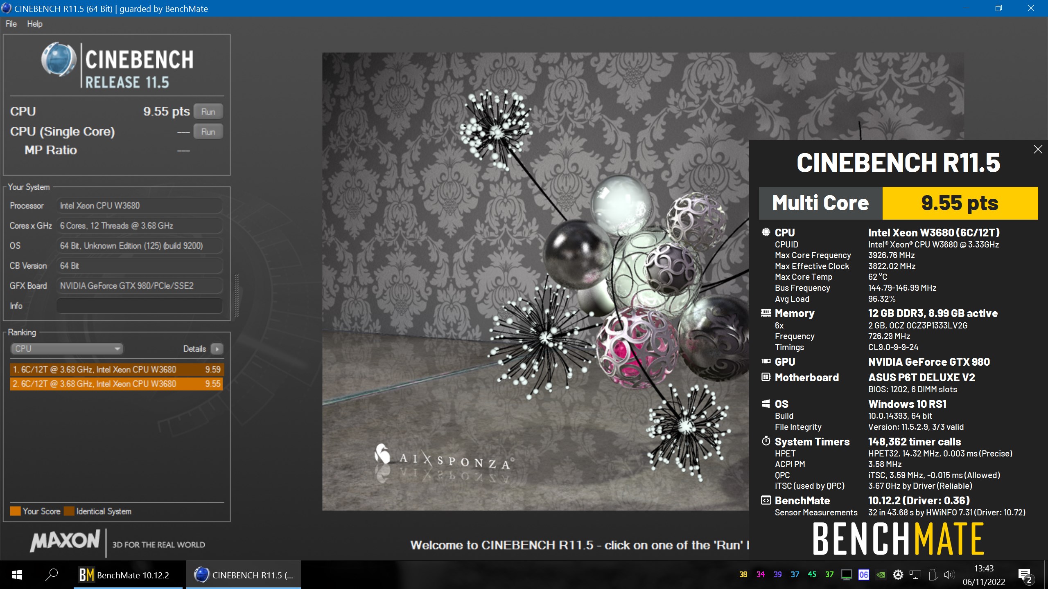Click the BenchMate code icon in panel

pyautogui.click(x=766, y=500)
